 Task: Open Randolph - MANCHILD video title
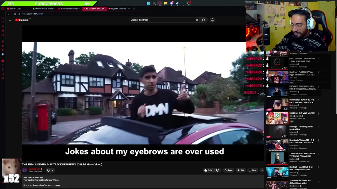click(x=301, y=168)
